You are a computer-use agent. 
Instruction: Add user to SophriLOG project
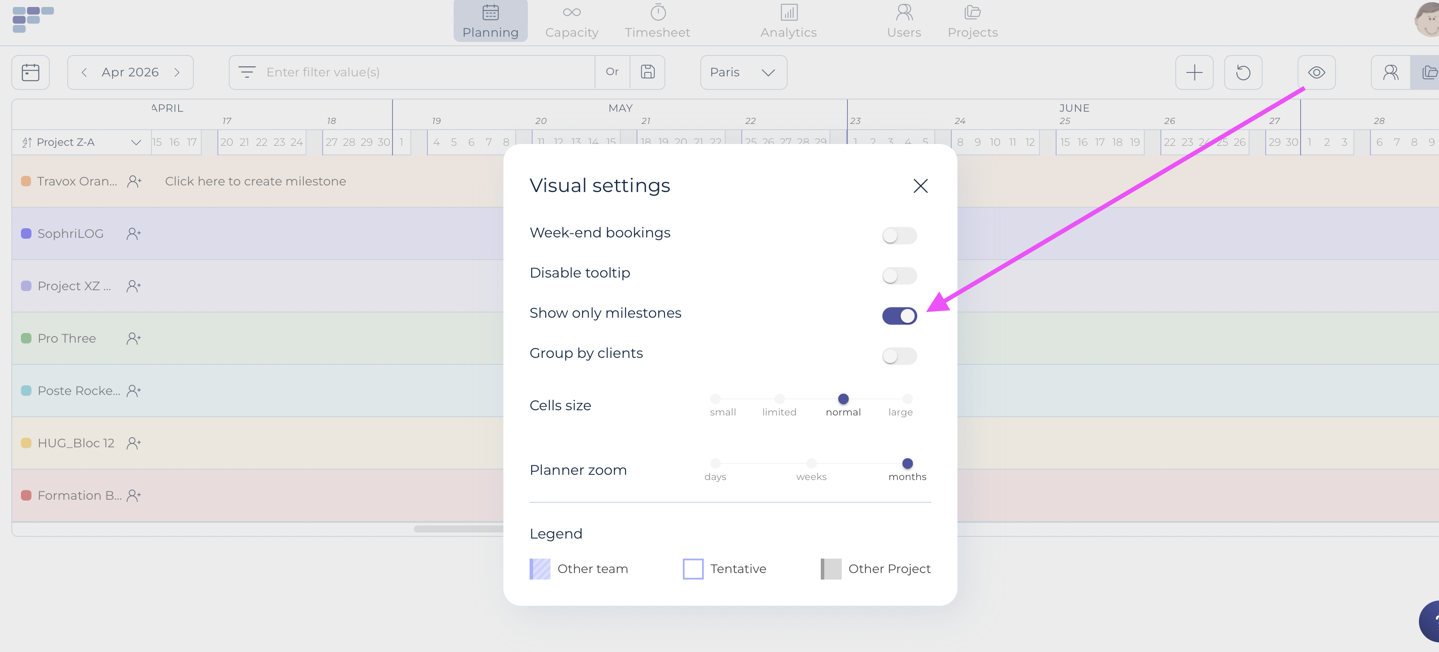pos(134,234)
